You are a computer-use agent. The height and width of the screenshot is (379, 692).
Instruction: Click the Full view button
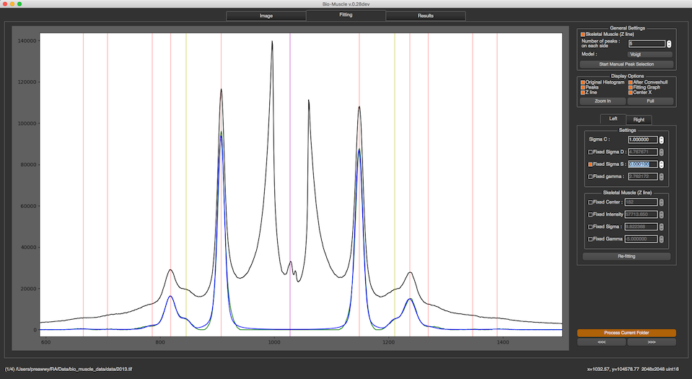click(650, 101)
